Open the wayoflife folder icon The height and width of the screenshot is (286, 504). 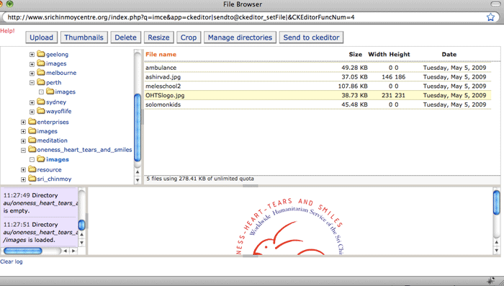click(x=41, y=111)
